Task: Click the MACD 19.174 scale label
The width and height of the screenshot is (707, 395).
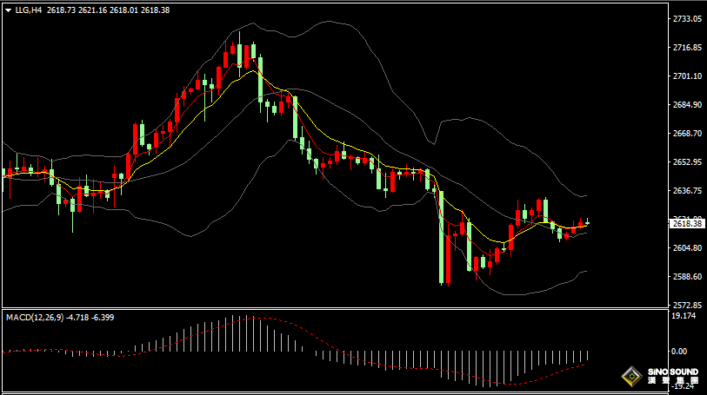Action: point(684,316)
